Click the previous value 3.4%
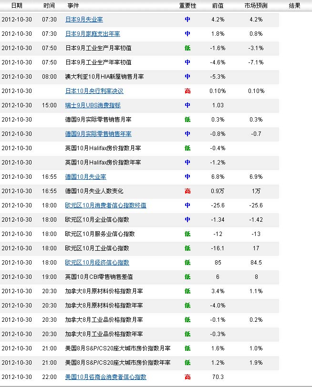Screen dimensions: 312x388 (x=218, y=291)
